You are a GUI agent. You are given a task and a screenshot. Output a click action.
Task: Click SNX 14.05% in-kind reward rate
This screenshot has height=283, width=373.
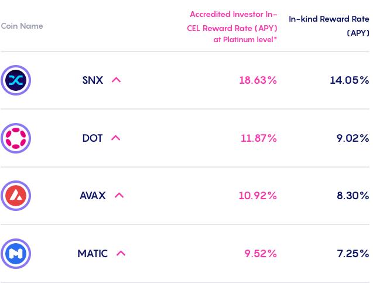(x=349, y=80)
